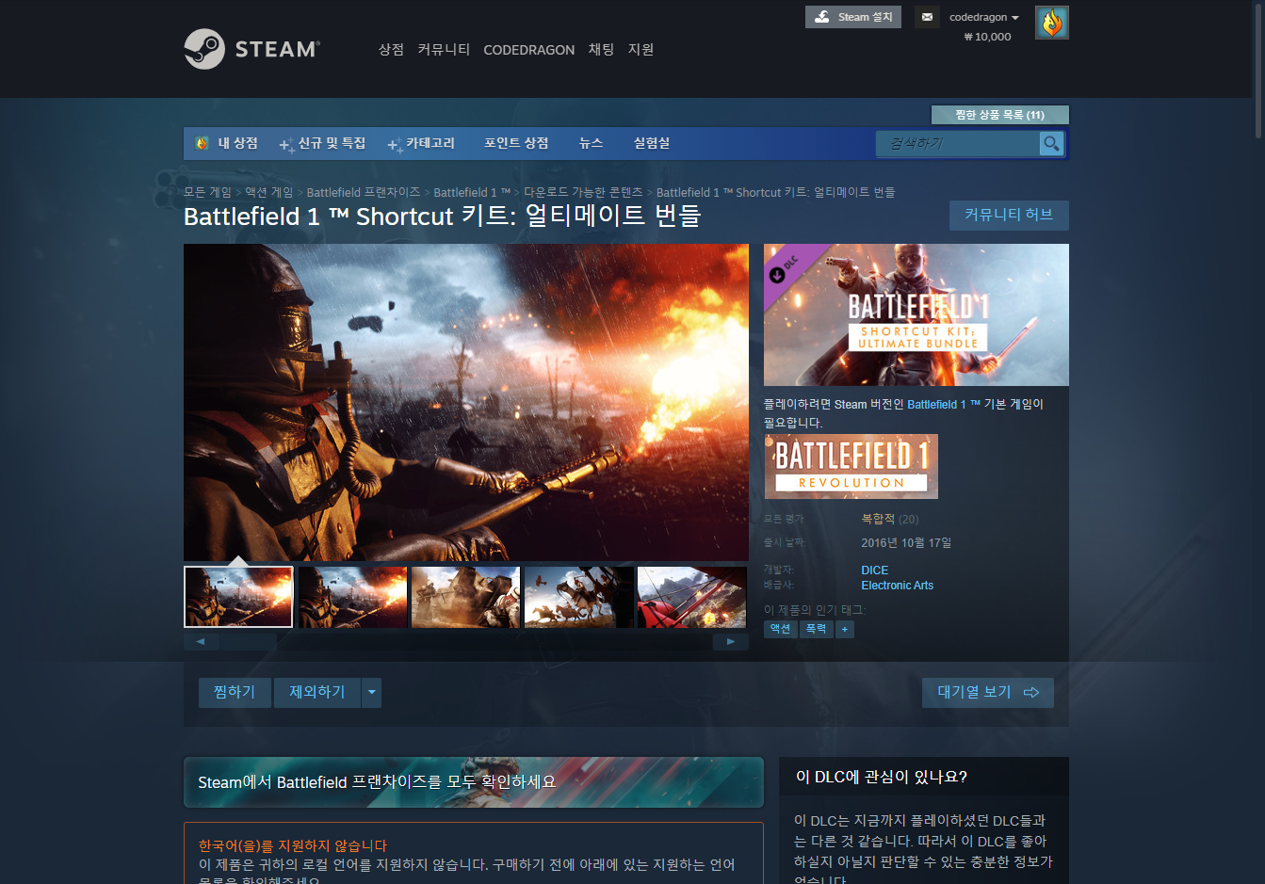Viewport: 1265px width, 884px height.
Task: Select the desert soldier thumbnail
Action: click(x=465, y=597)
